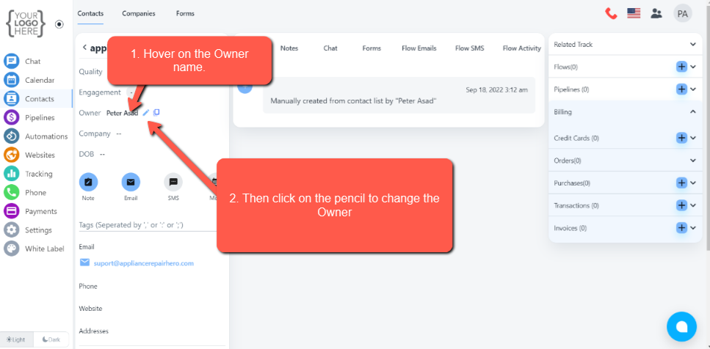This screenshot has width=710, height=349.
Task: Click the pencil icon beside Owner name
Action: [146, 113]
